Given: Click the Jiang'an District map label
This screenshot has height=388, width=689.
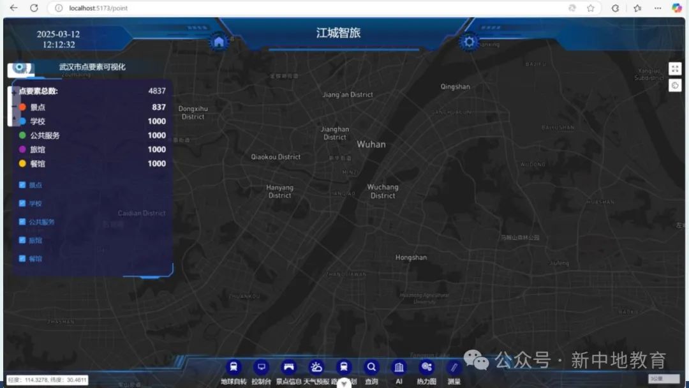Looking at the screenshot, I should pyautogui.click(x=348, y=94).
